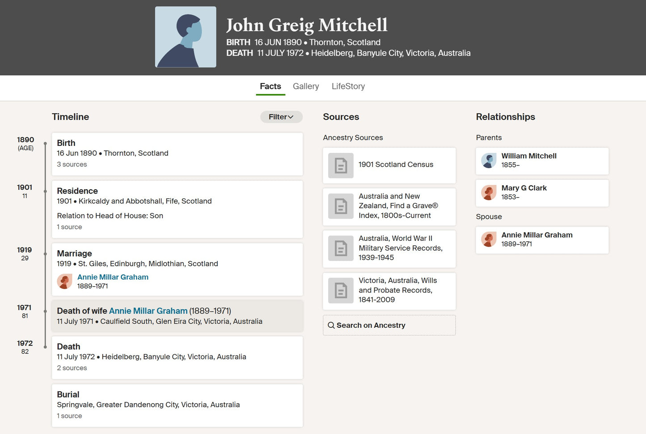Screen dimensions: 646x434
Task: Click the Search on Ancestry button
Action: tap(389, 325)
